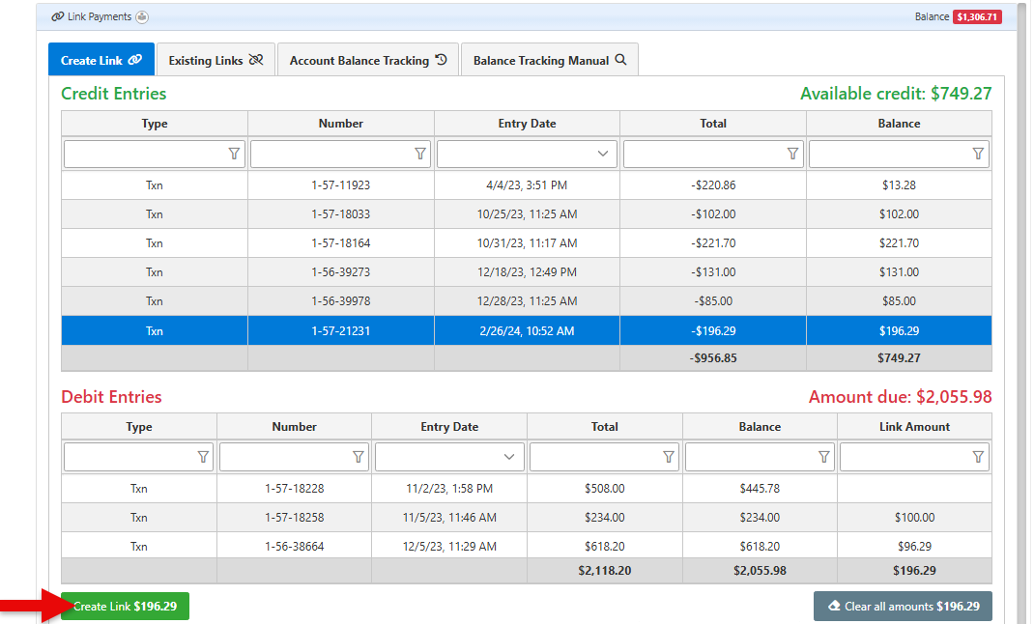Viewport: 1034px width, 624px height.
Task: Click filter icon in Credit Number column
Action: pyautogui.click(x=420, y=154)
